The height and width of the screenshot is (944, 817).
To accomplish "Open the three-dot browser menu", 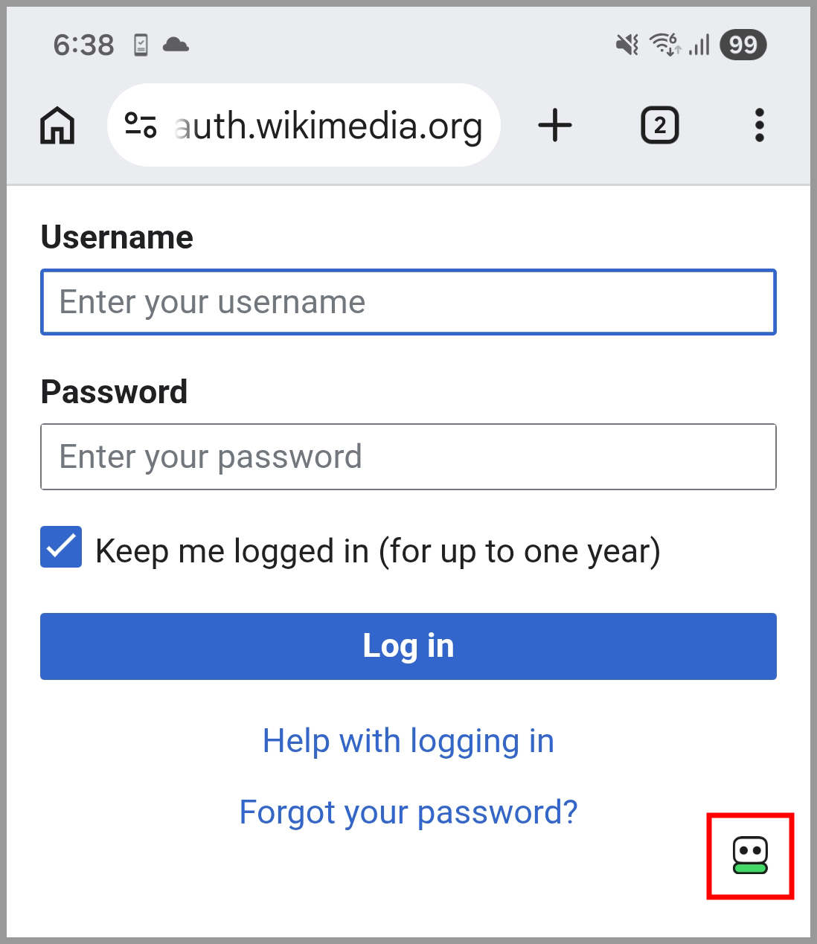I will point(759,125).
